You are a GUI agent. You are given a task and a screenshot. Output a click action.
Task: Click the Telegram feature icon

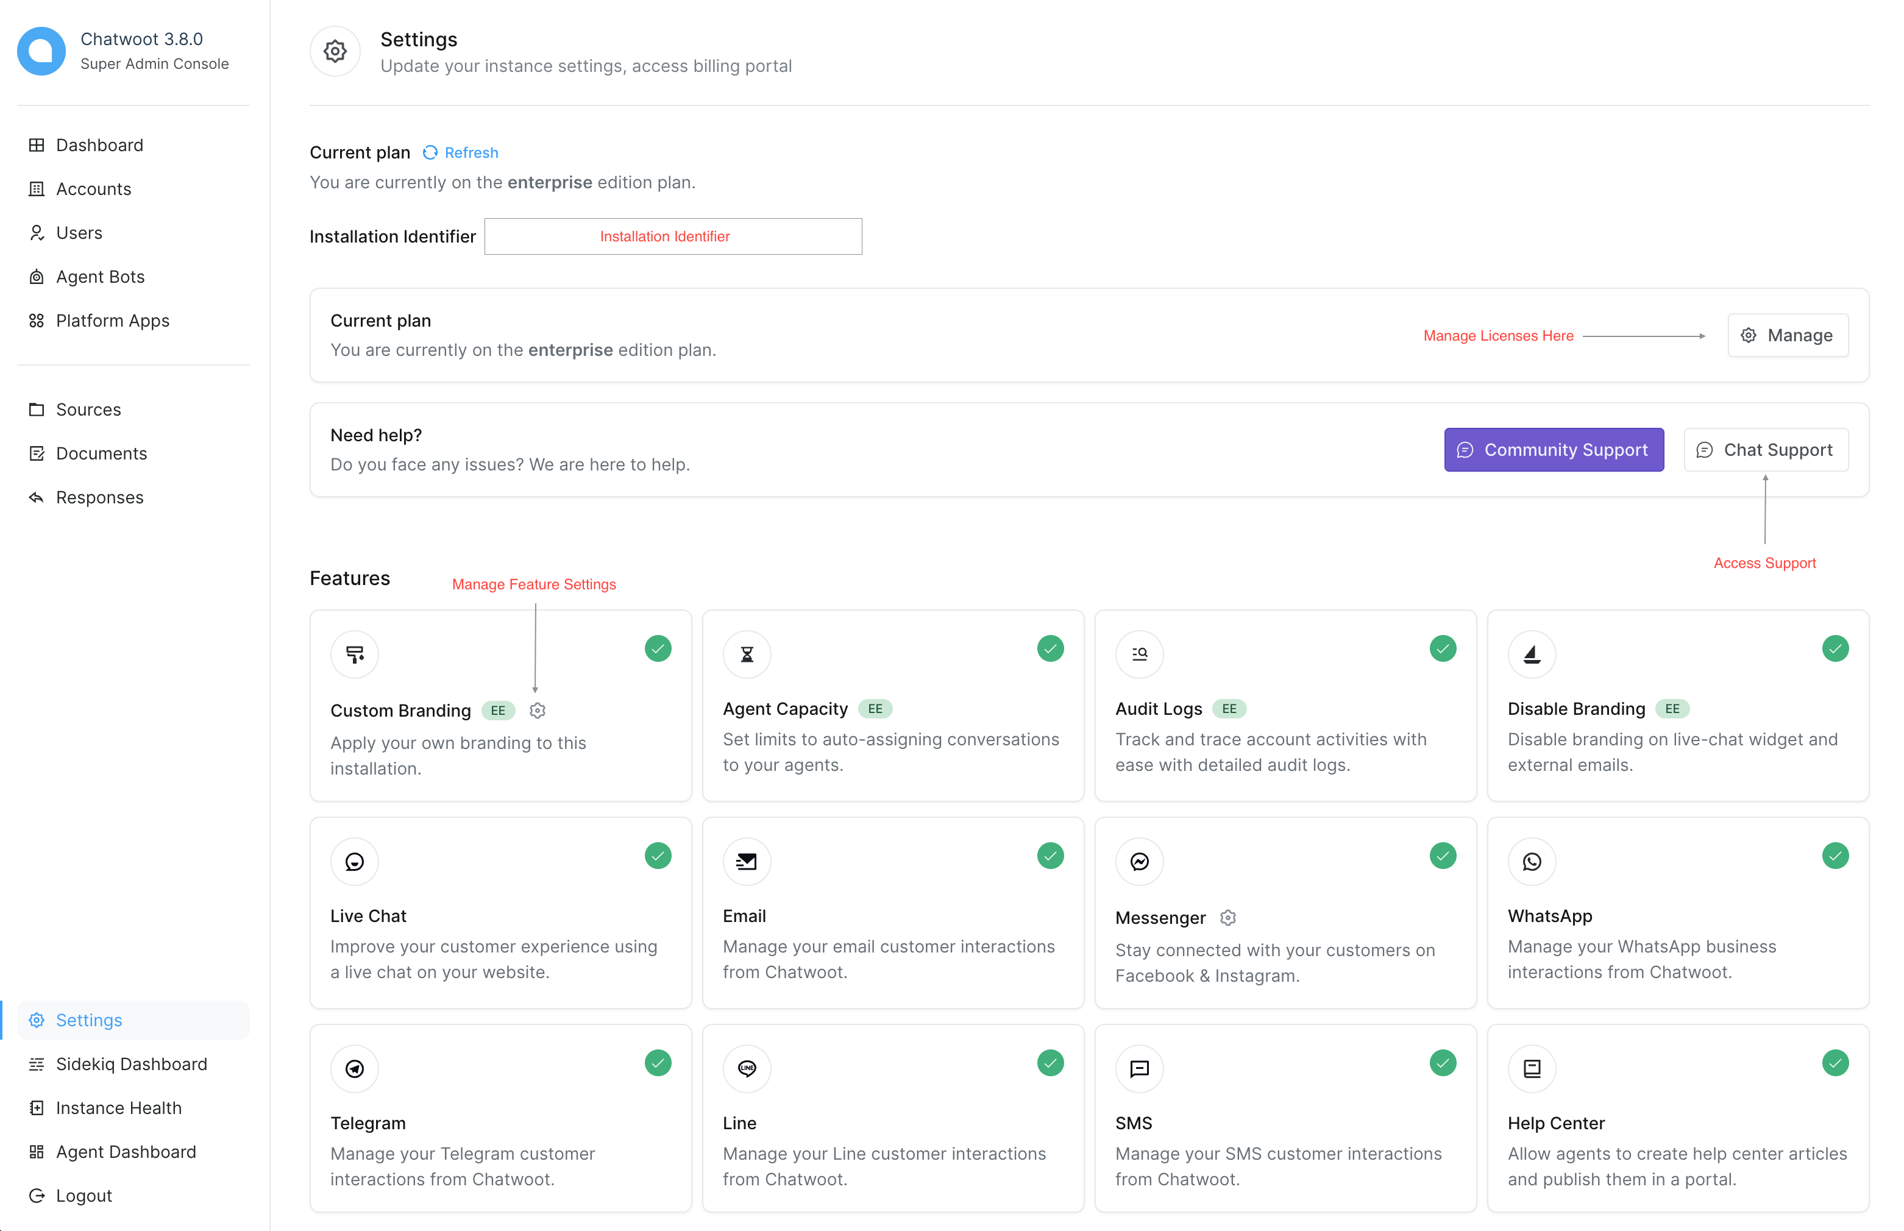[x=354, y=1069]
